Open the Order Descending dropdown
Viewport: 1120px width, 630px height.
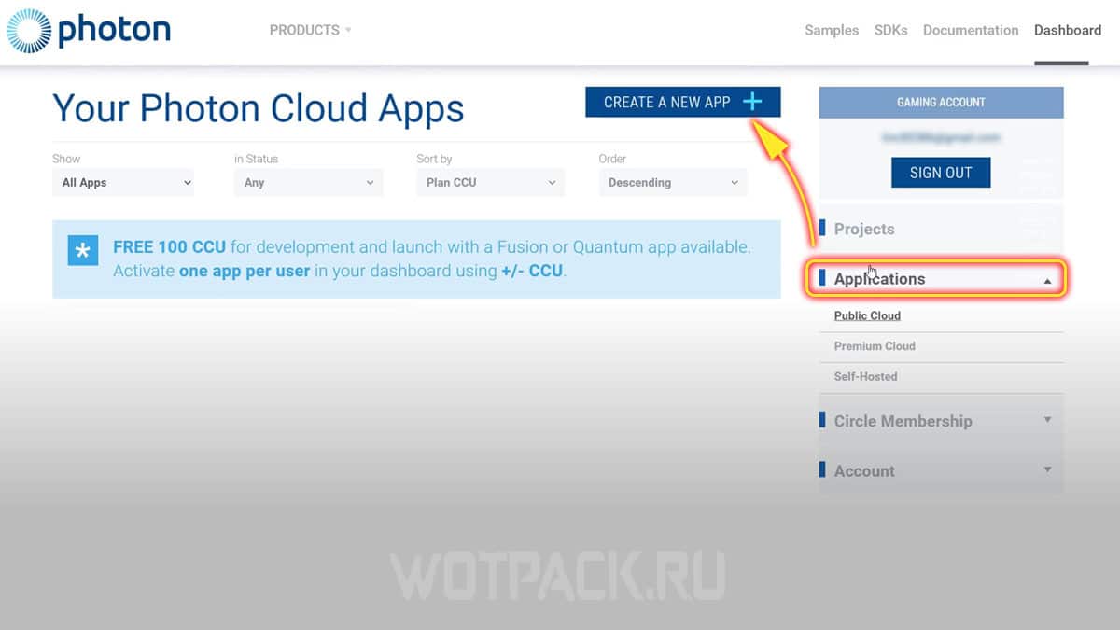673,183
